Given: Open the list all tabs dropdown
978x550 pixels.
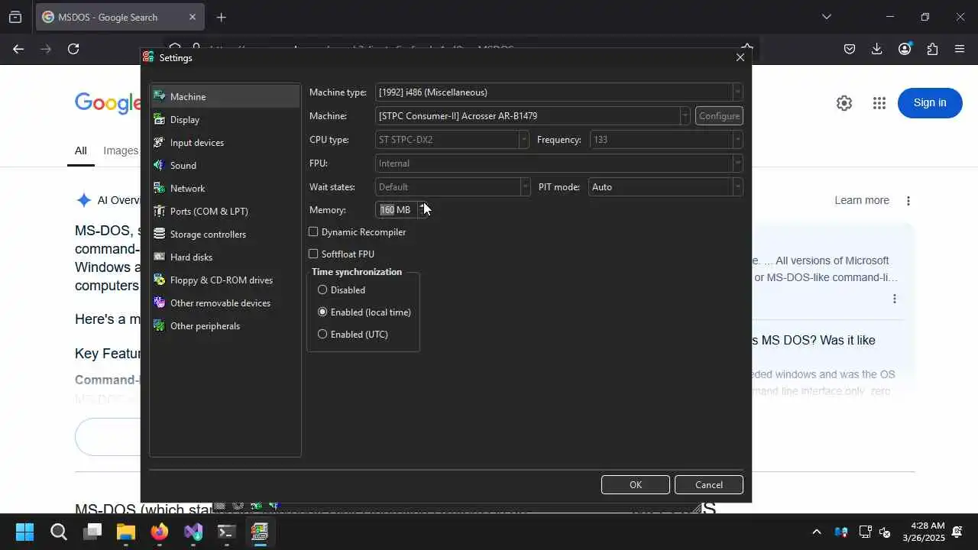Looking at the screenshot, I should coord(826,17).
